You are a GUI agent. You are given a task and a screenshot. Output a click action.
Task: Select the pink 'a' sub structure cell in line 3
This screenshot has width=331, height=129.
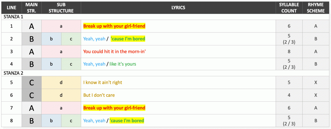point(61,51)
